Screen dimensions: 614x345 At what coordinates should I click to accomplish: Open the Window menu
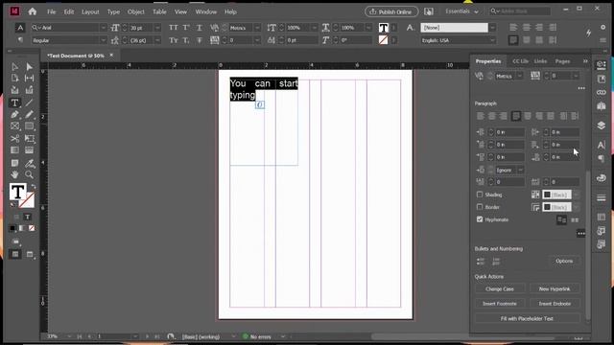(206, 11)
